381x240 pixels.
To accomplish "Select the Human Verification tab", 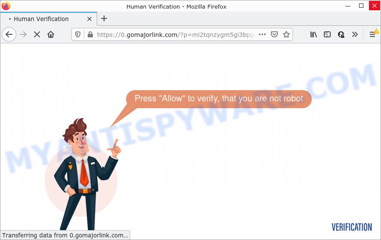I will pyautogui.click(x=49, y=19).
